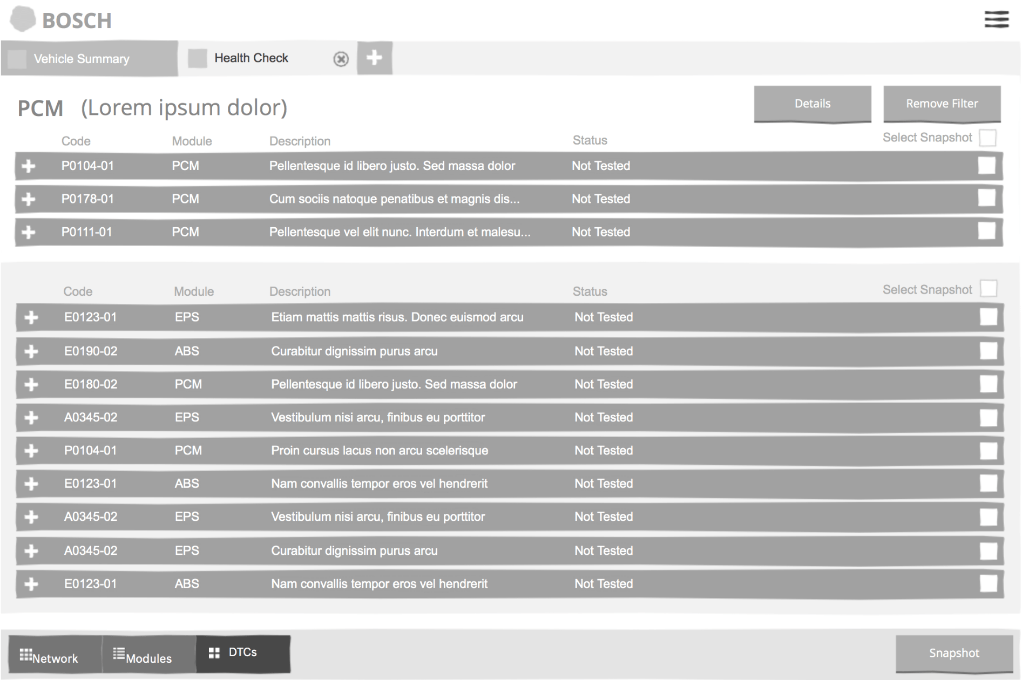Click the DTCs tiles icon
Screen dimensions: 1022x680
point(214,653)
